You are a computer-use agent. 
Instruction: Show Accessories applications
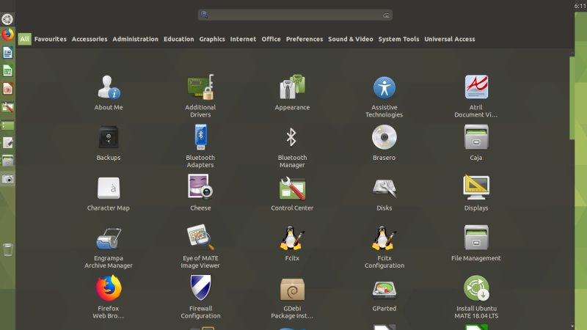[x=90, y=39]
